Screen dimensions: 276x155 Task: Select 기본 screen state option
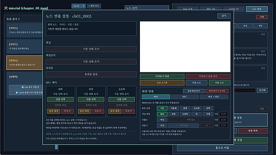tap(162, 108)
